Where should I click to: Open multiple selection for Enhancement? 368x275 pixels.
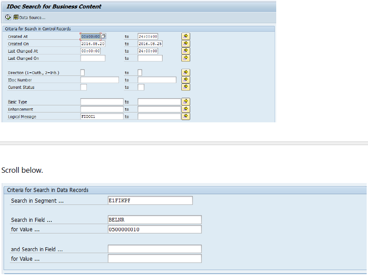[x=186, y=109]
